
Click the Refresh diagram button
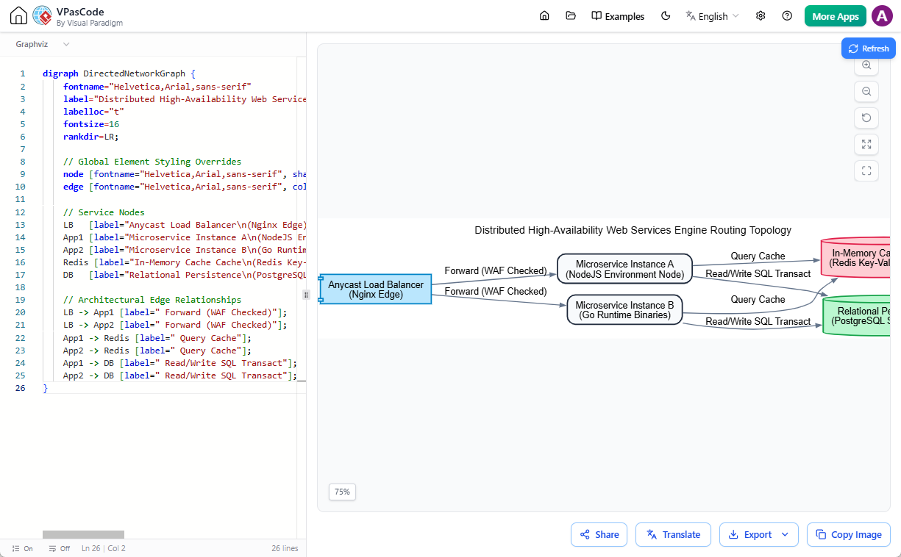point(869,48)
